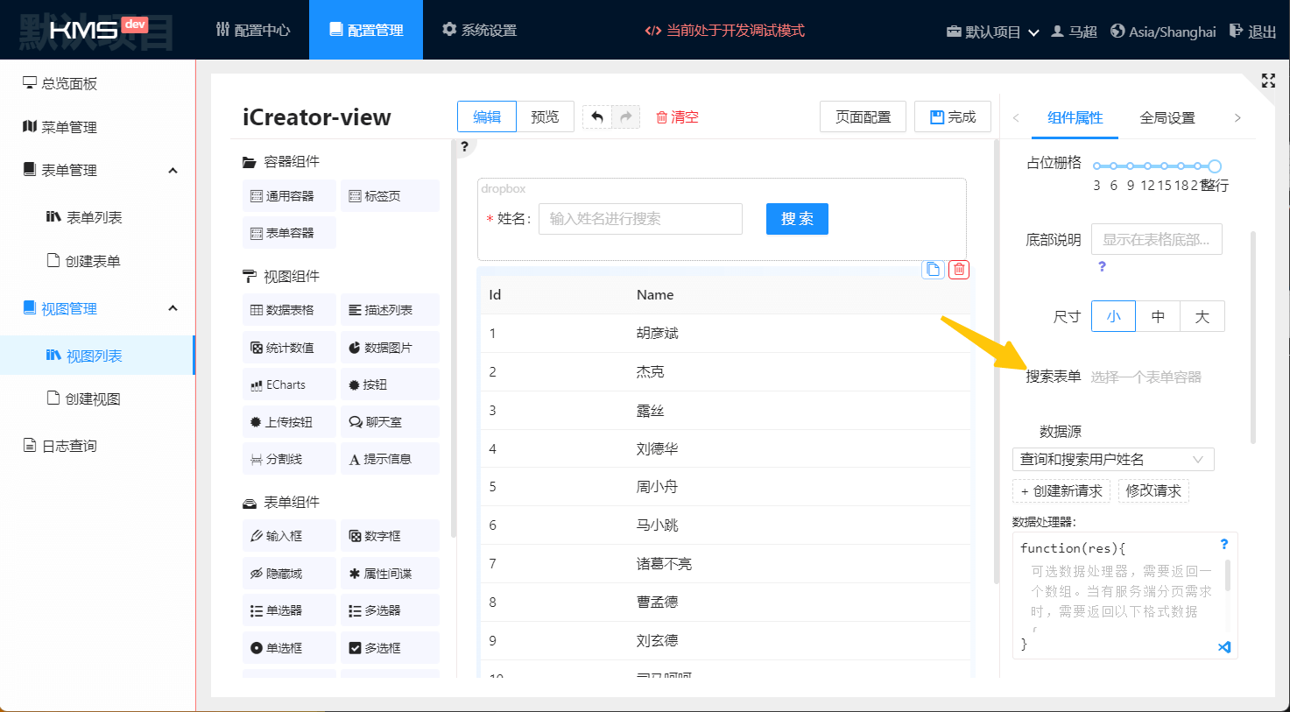The height and width of the screenshot is (712, 1290).
Task: Click the fullscreen expand icon
Action: click(x=1268, y=81)
